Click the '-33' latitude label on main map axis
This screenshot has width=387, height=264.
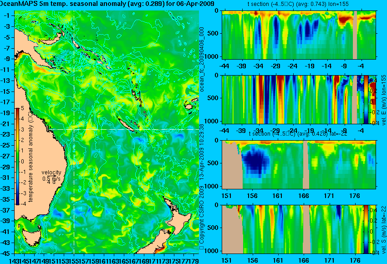pyautogui.click(x=5, y=188)
